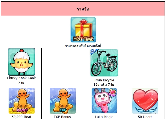This screenshot has width=166, height=120.
Task: Click the 50 Heart caption text
Action: tap(145, 117)
